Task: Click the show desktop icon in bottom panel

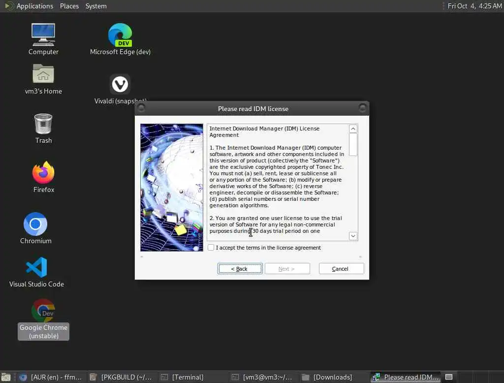Action: click(6, 377)
